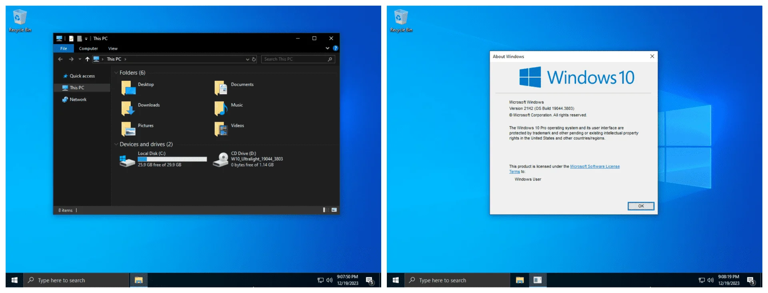Click Start on the taskbar below About Windows

point(396,280)
